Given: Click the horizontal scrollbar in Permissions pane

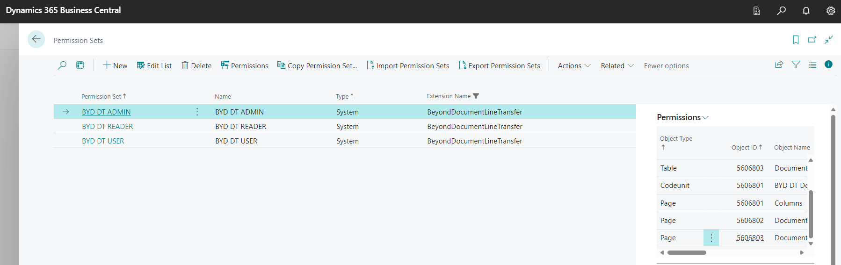Looking at the screenshot, I should click(x=687, y=252).
